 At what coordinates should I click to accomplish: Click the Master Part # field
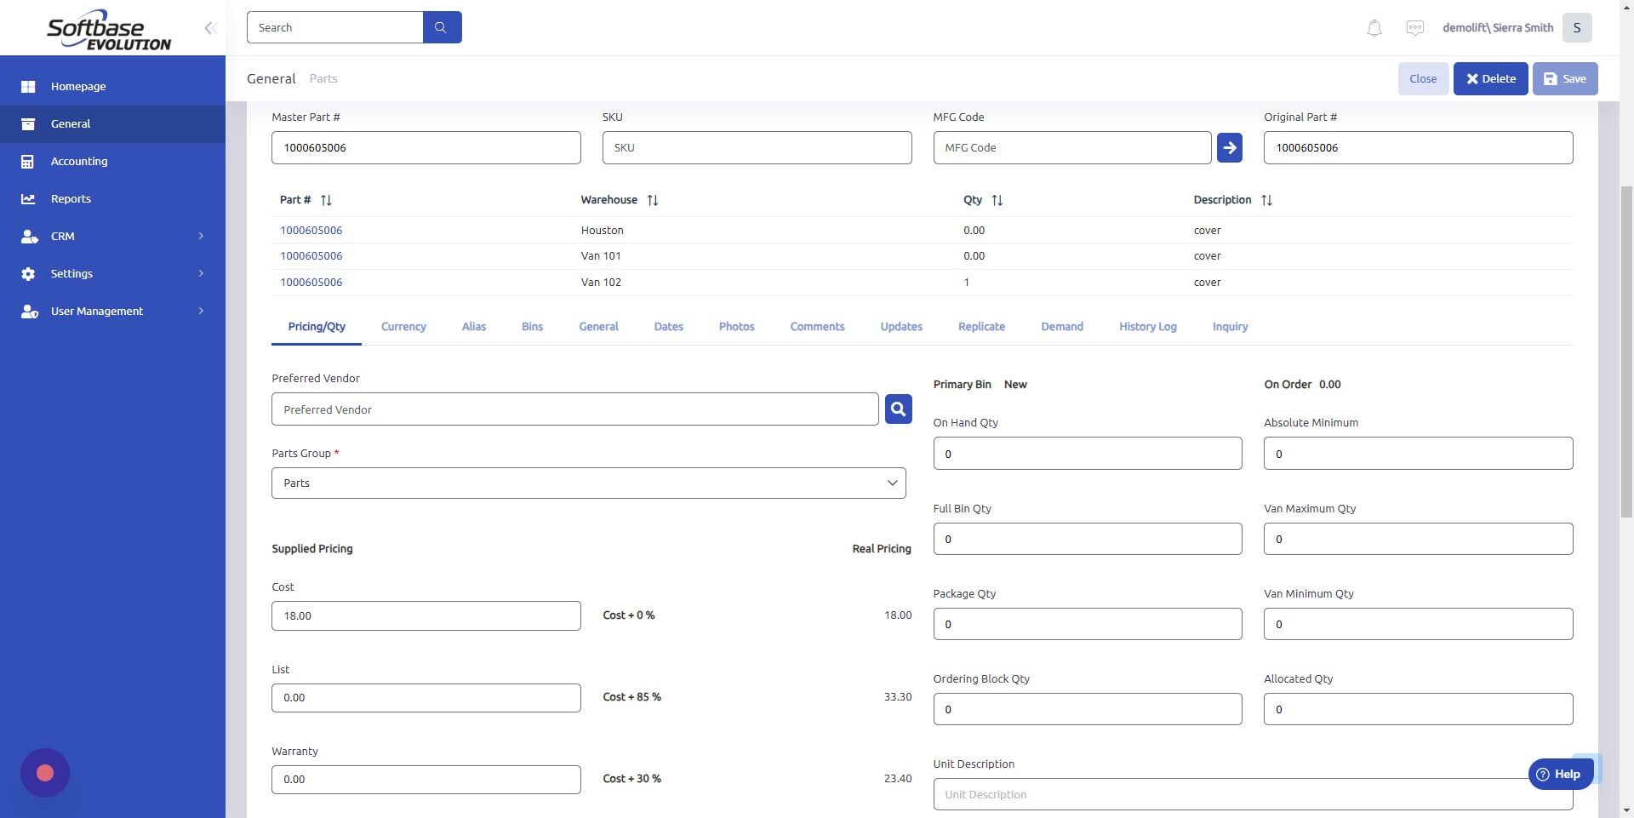tap(426, 147)
